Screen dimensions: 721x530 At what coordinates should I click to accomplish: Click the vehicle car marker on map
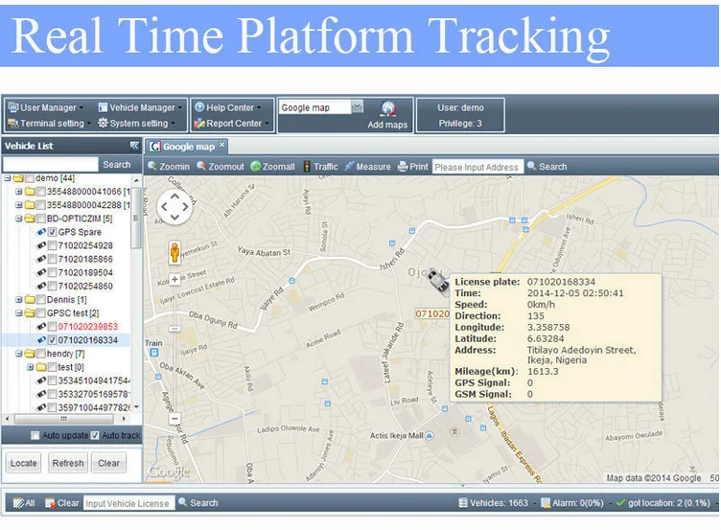click(437, 281)
